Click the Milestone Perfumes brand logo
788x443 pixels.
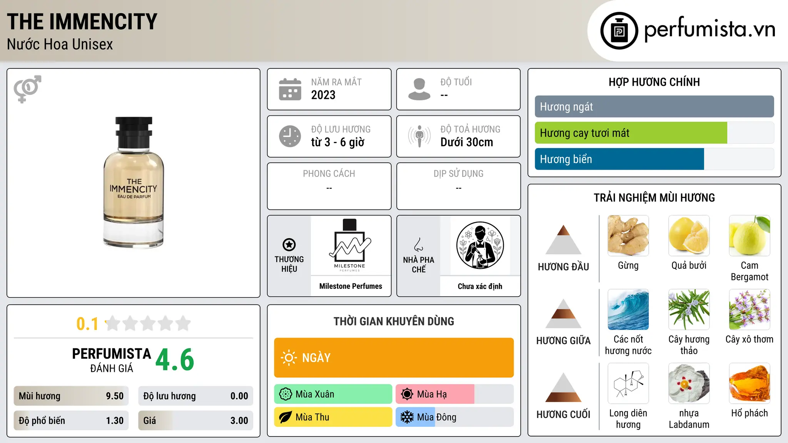coord(350,245)
